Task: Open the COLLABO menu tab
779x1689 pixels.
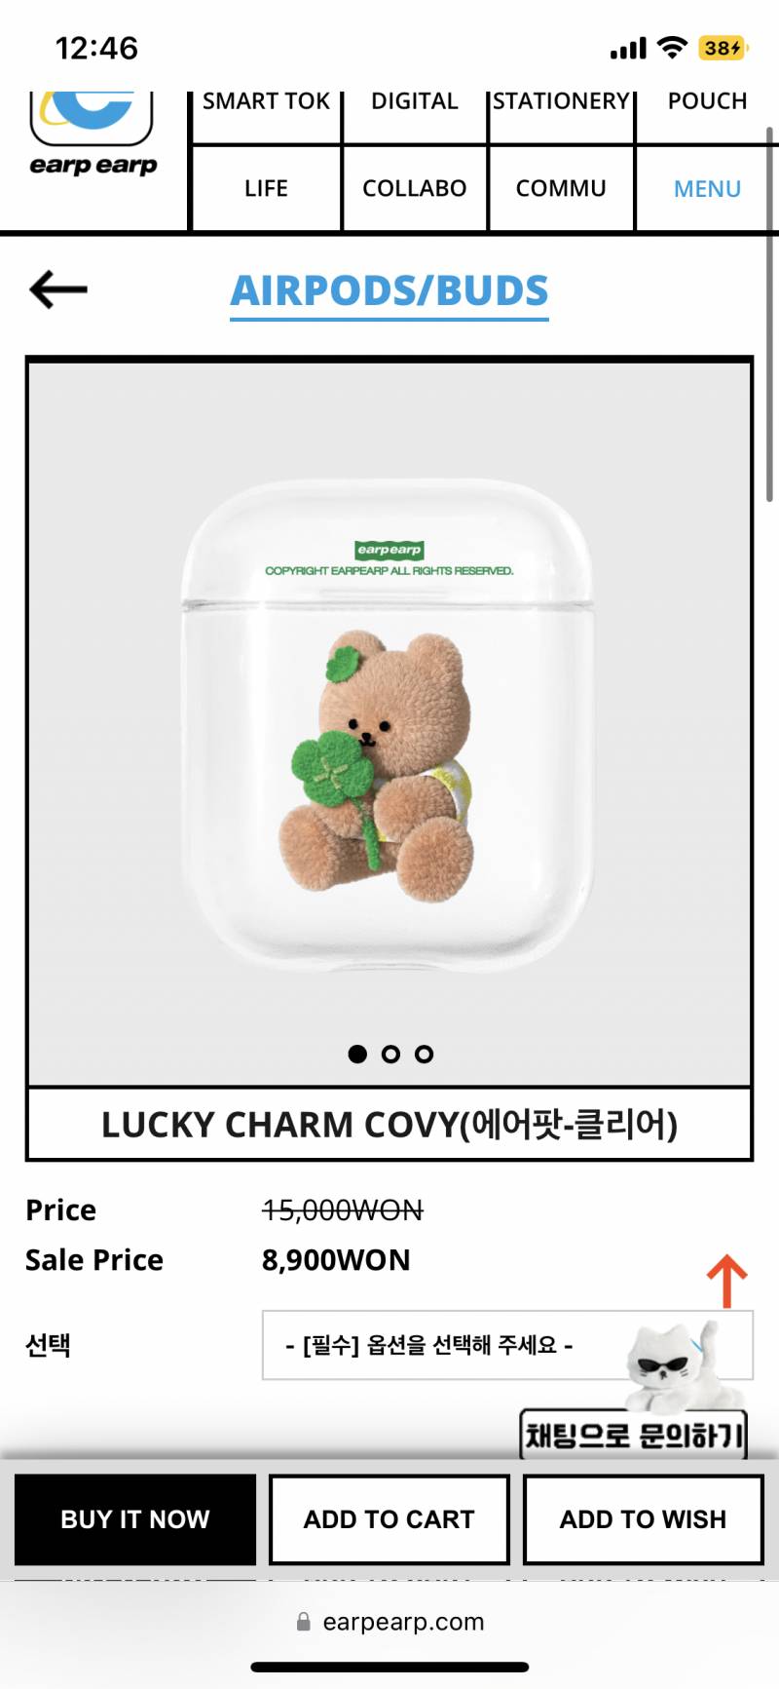Action: [415, 188]
